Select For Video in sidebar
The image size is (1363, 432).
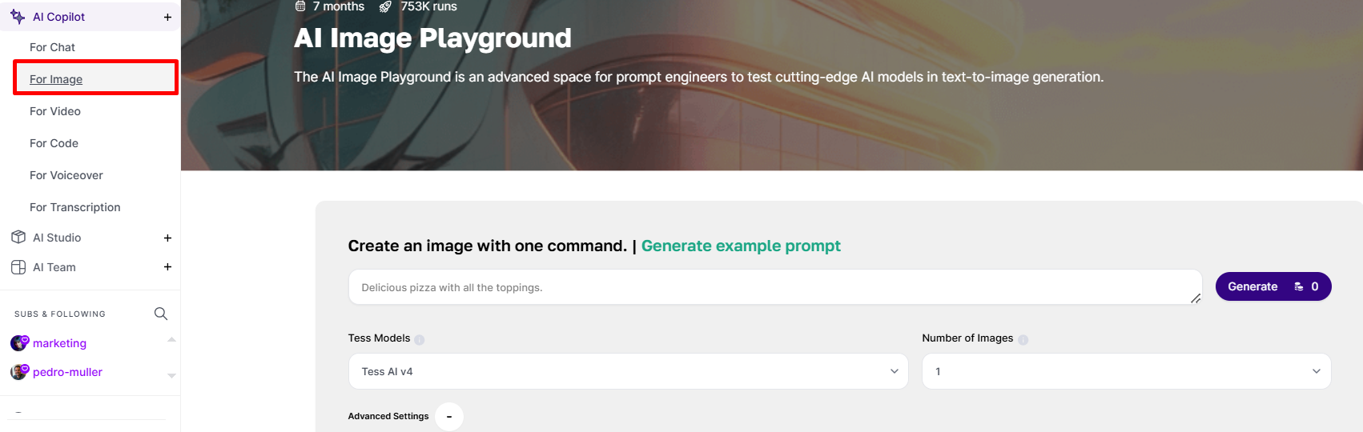point(55,111)
